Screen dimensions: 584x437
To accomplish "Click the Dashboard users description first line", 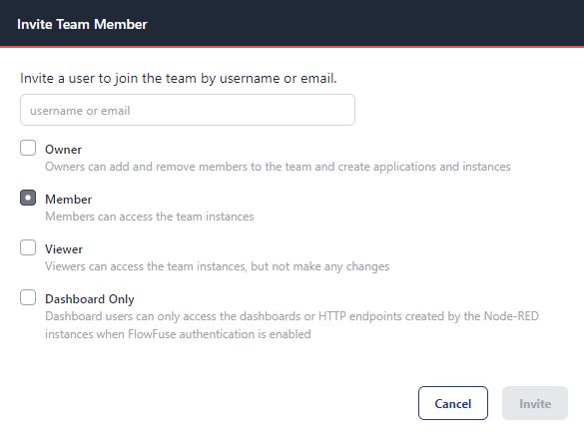I will tap(292, 316).
